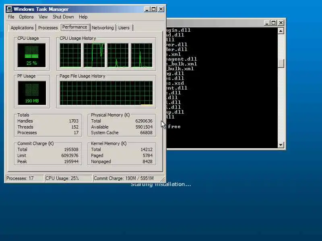Click the Task Manager title bar icon

9,9
